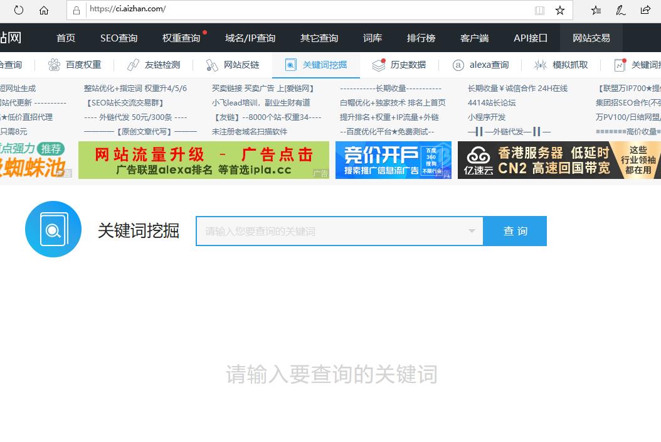661x442 pixels.
Task: Open the 竞价开户 advertisement banner
Action: [393, 160]
